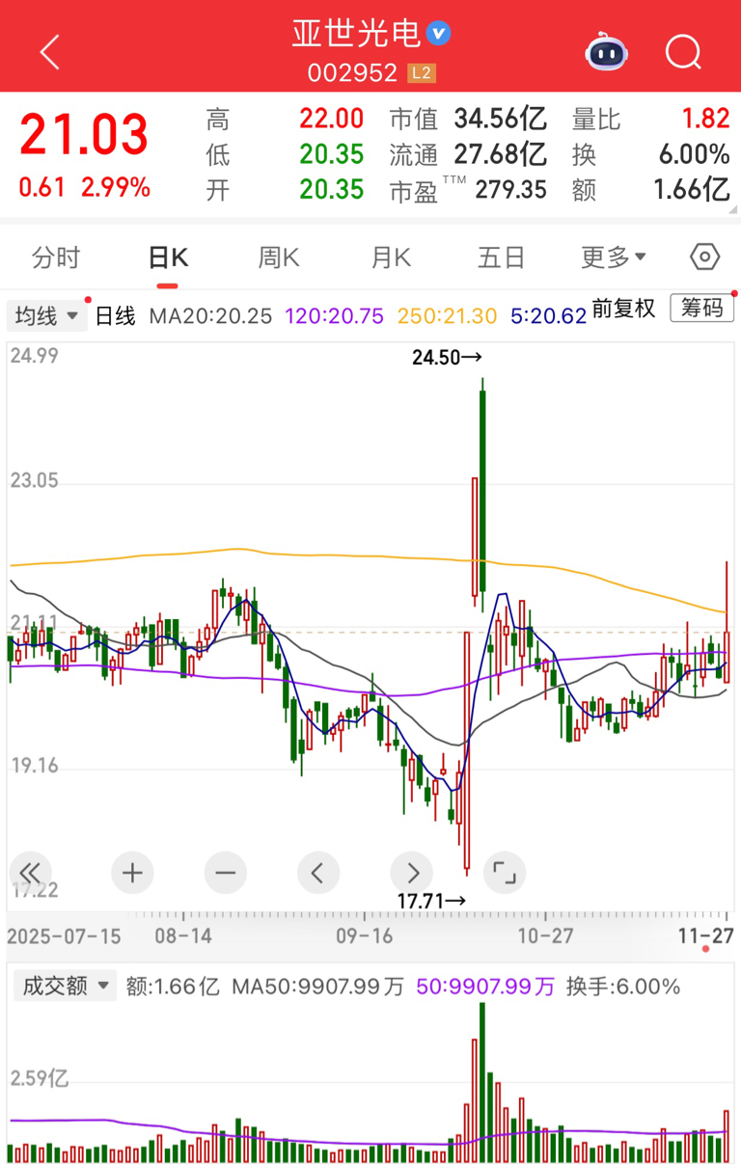Tap the 日线 label
The height and width of the screenshot is (1165, 741).
click(x=115, y=315)
